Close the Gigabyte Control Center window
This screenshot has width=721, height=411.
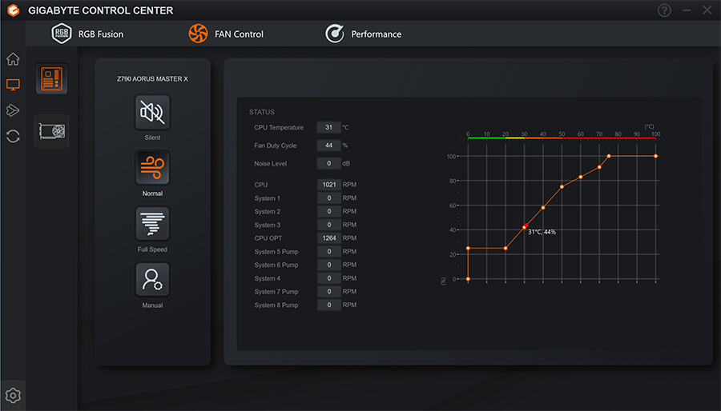[x=707, y=10]
